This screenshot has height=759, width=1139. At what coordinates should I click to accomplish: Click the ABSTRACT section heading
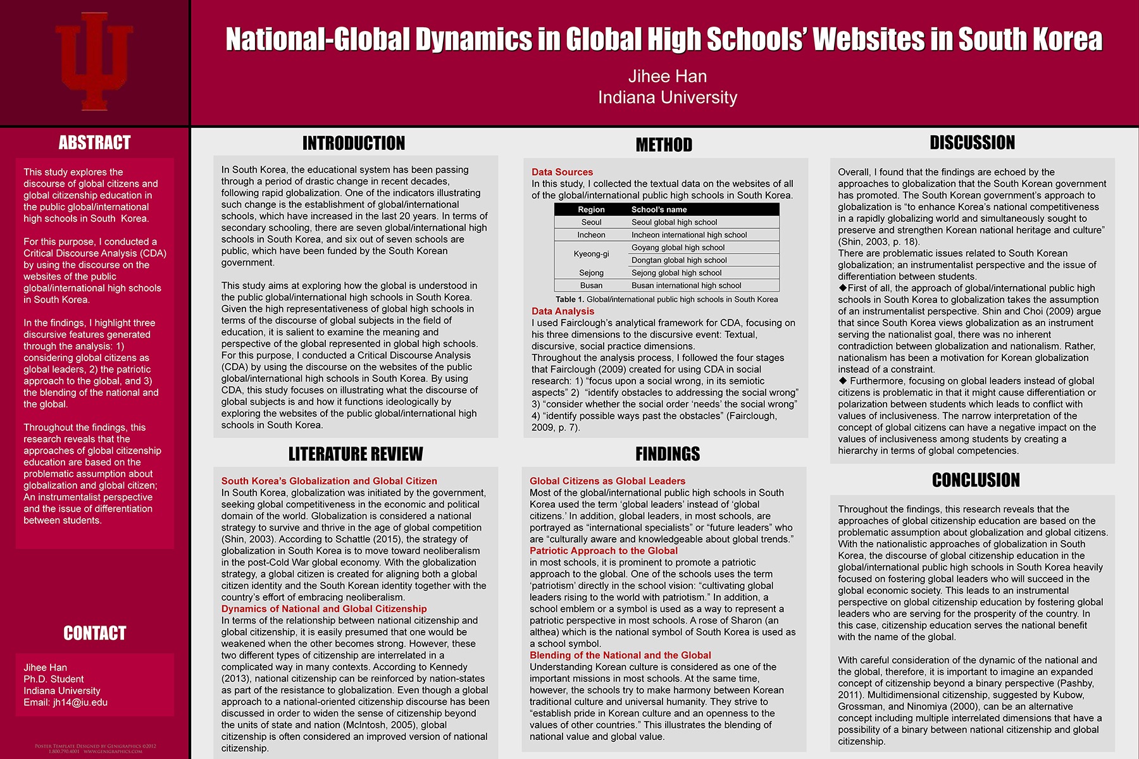[94, 143]
